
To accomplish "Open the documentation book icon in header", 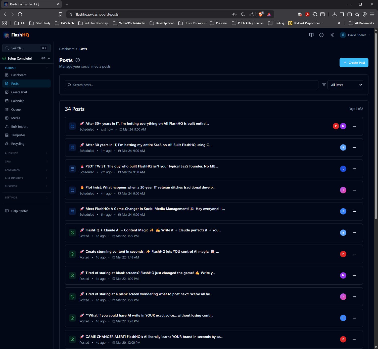I will click(311, 35).
